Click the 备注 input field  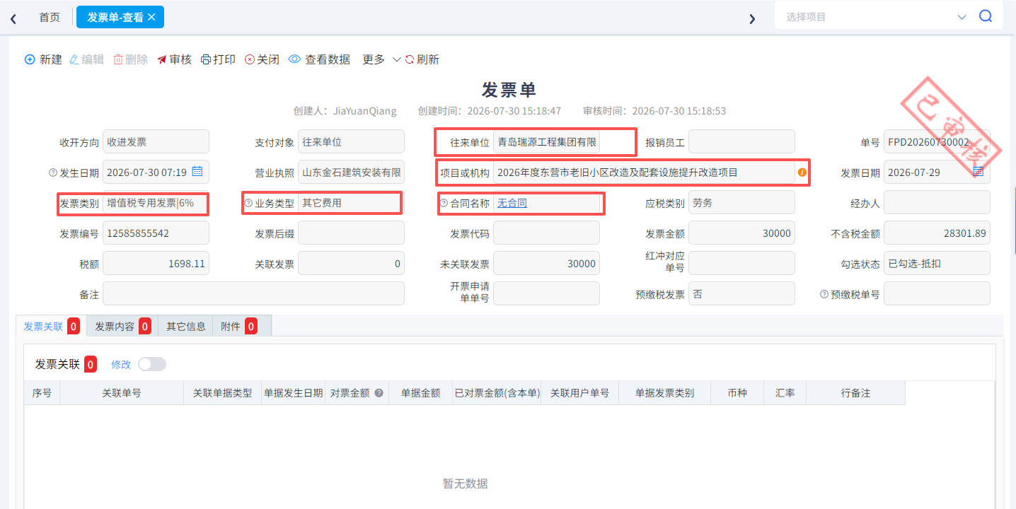tap(253, 293)
